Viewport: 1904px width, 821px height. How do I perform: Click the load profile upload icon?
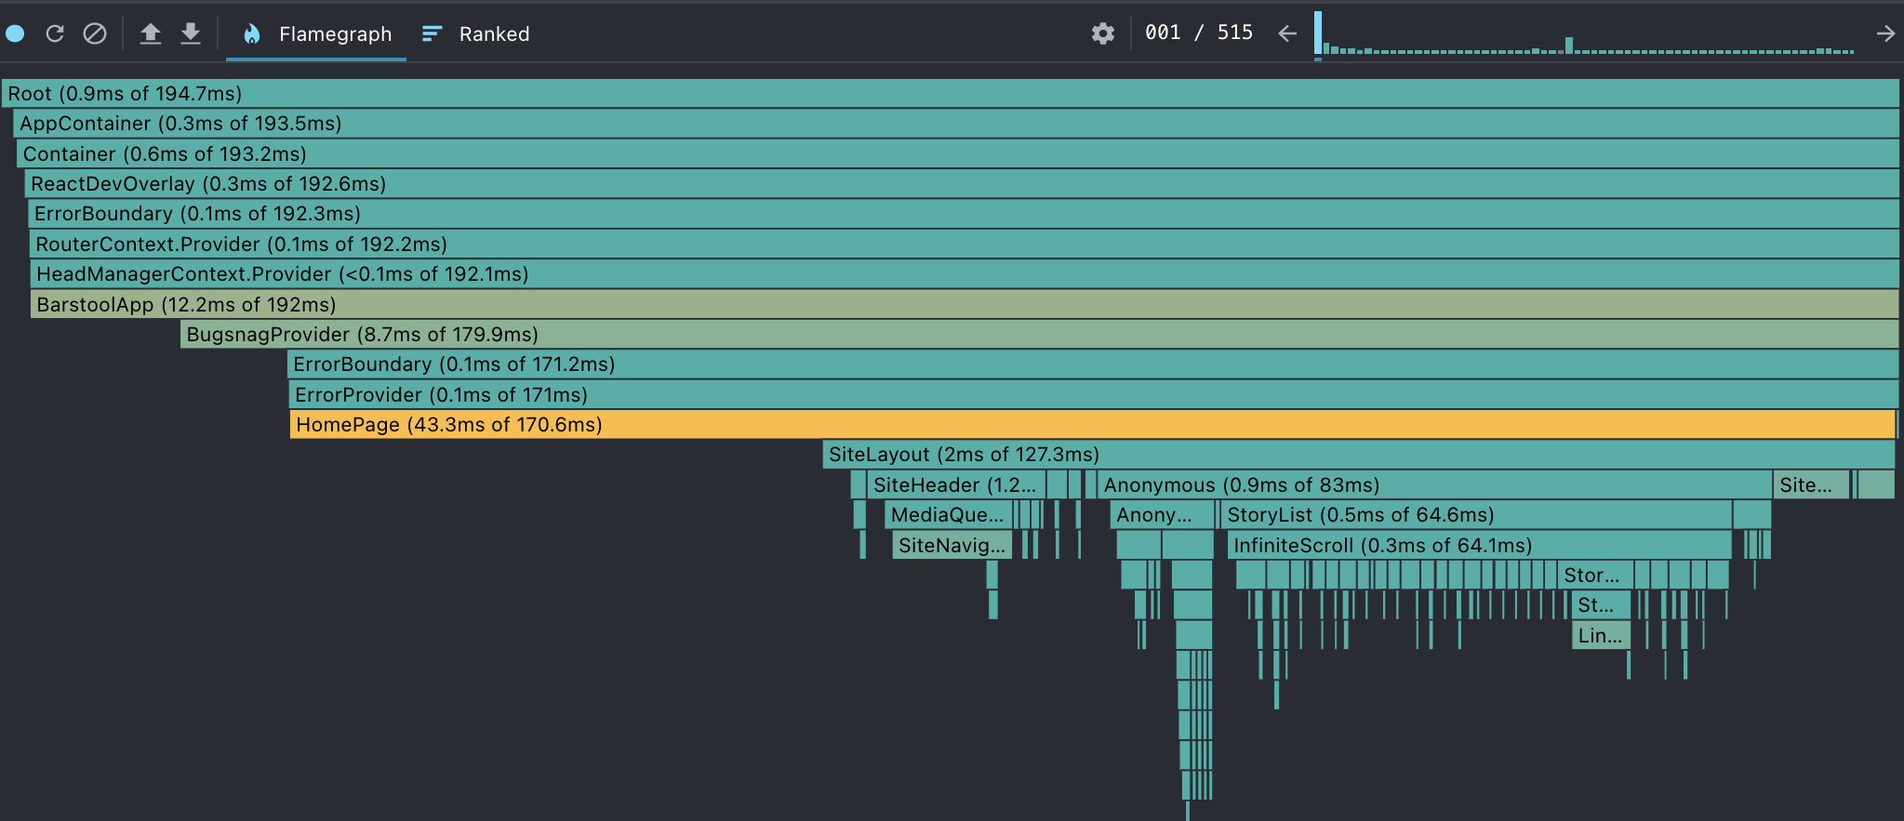point(150,34)
